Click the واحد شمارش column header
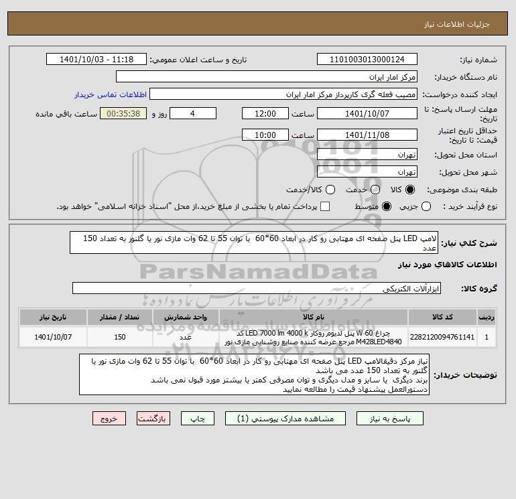This screenshot has width=516, height=499. coord(186,317)
